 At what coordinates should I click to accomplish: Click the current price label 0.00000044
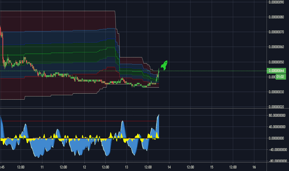pos(276,71)
